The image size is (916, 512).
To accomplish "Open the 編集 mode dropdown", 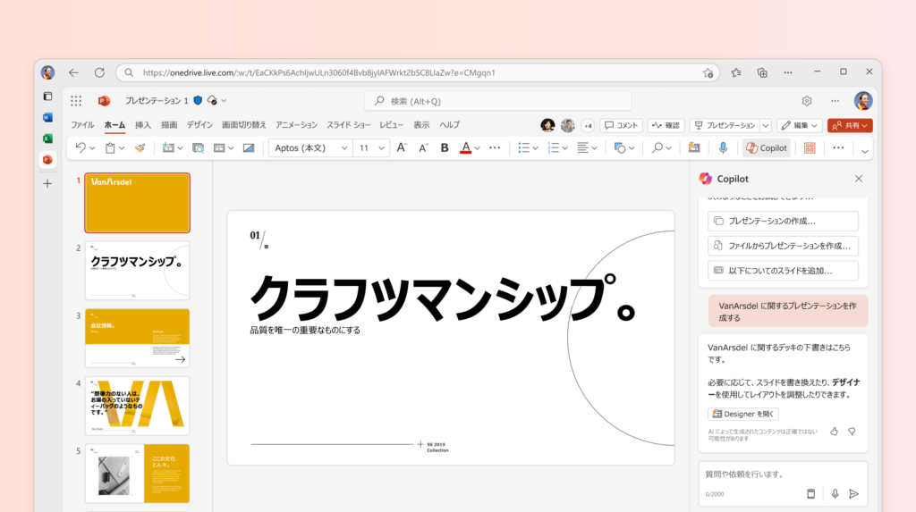I will tap(799, 125).
